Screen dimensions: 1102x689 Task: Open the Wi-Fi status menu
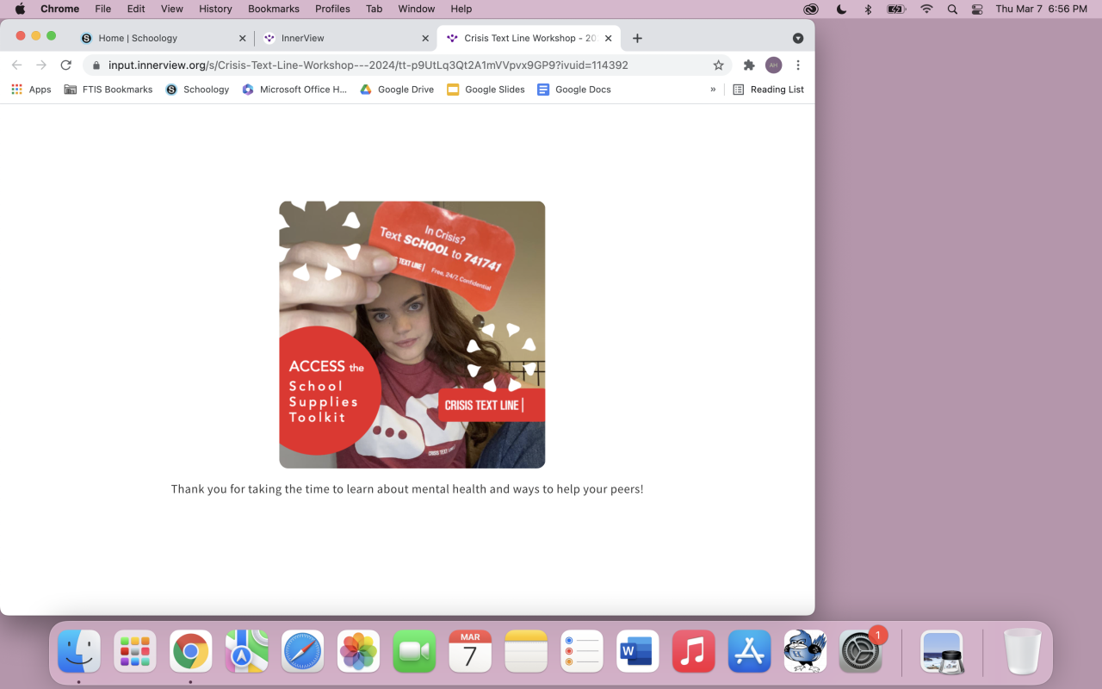pos(926,9)
